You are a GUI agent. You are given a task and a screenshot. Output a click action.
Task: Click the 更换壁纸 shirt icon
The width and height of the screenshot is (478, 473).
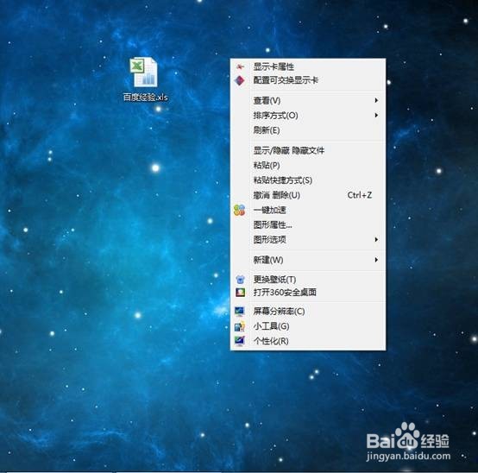[x=240, y=279]
